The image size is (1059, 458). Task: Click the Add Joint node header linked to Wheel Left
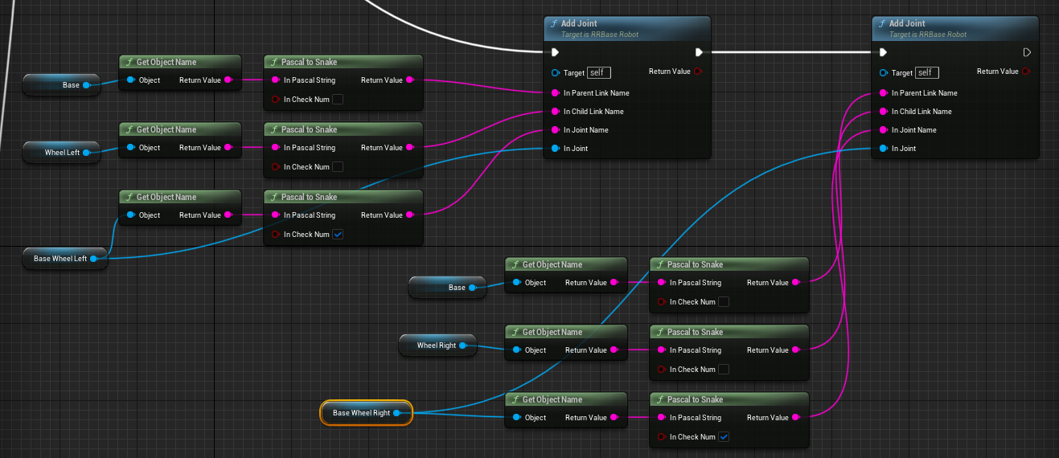627,28
